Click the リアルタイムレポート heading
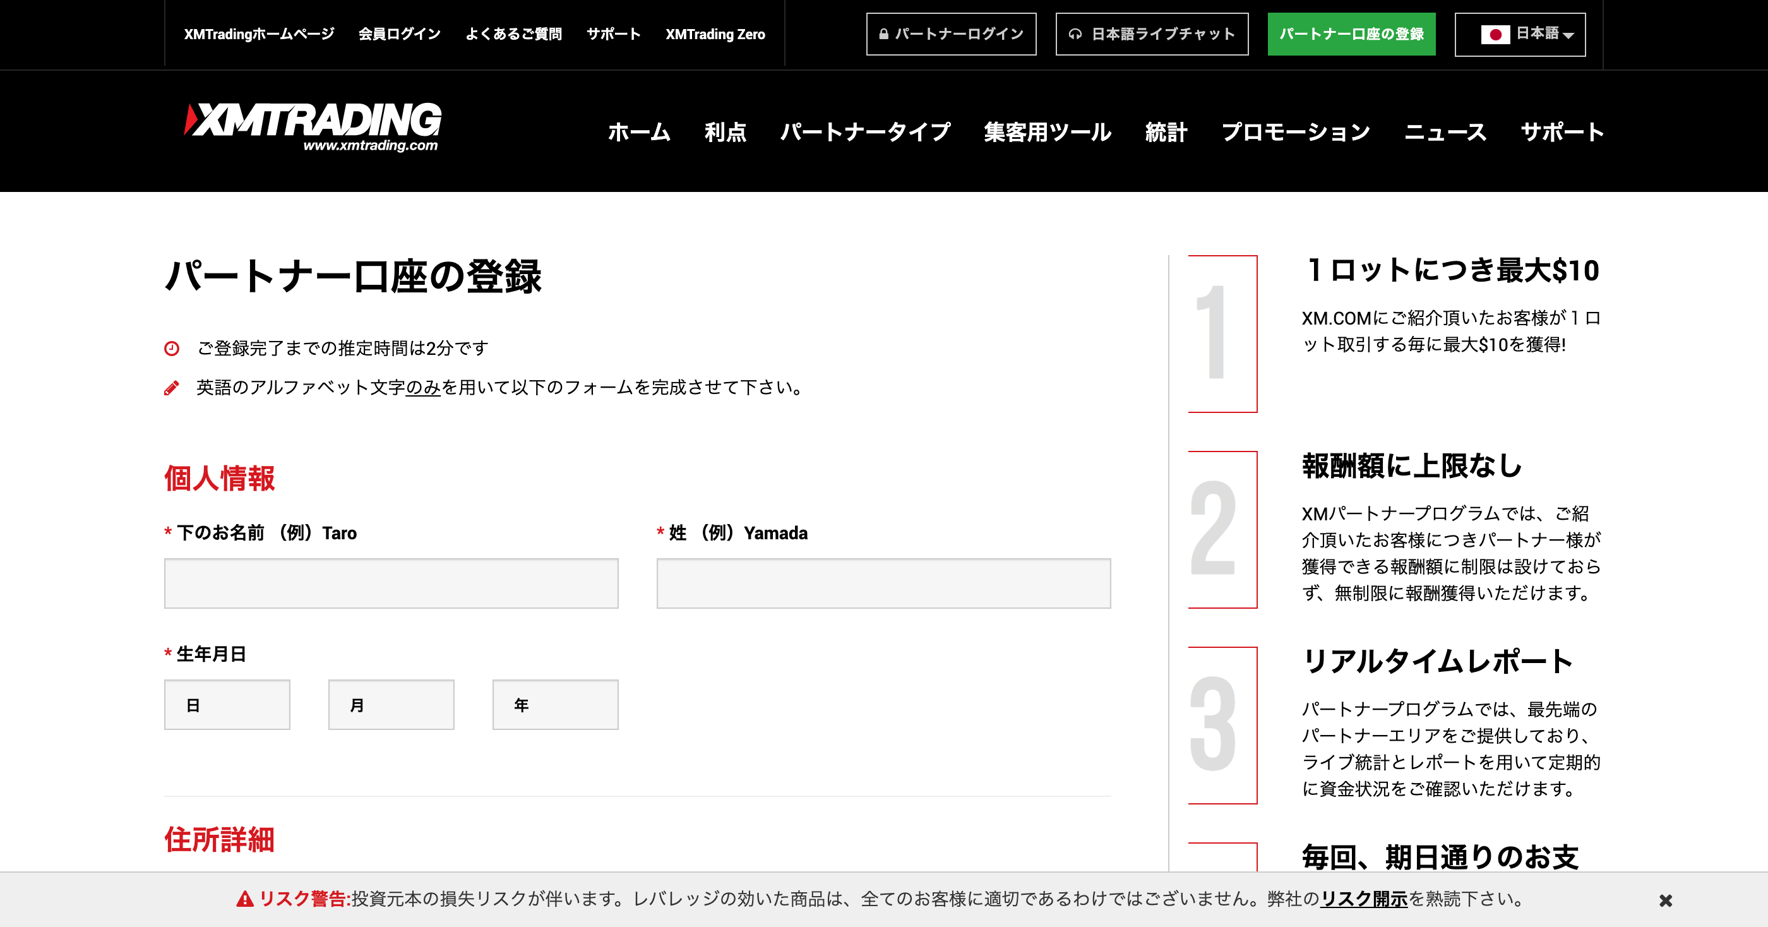Screen dimensions: 1768x927 (x=1438, y=661)
